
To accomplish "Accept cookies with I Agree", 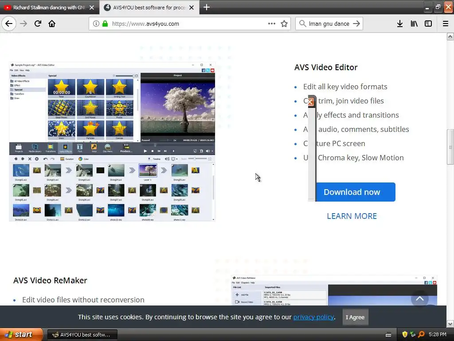I will pos(355,317).
